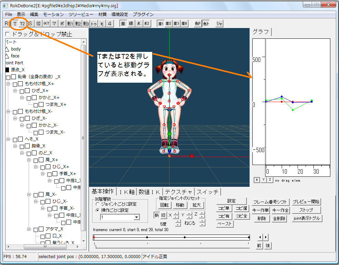Click the graph Y axis button
339x265 pixels.
(263, 180)
